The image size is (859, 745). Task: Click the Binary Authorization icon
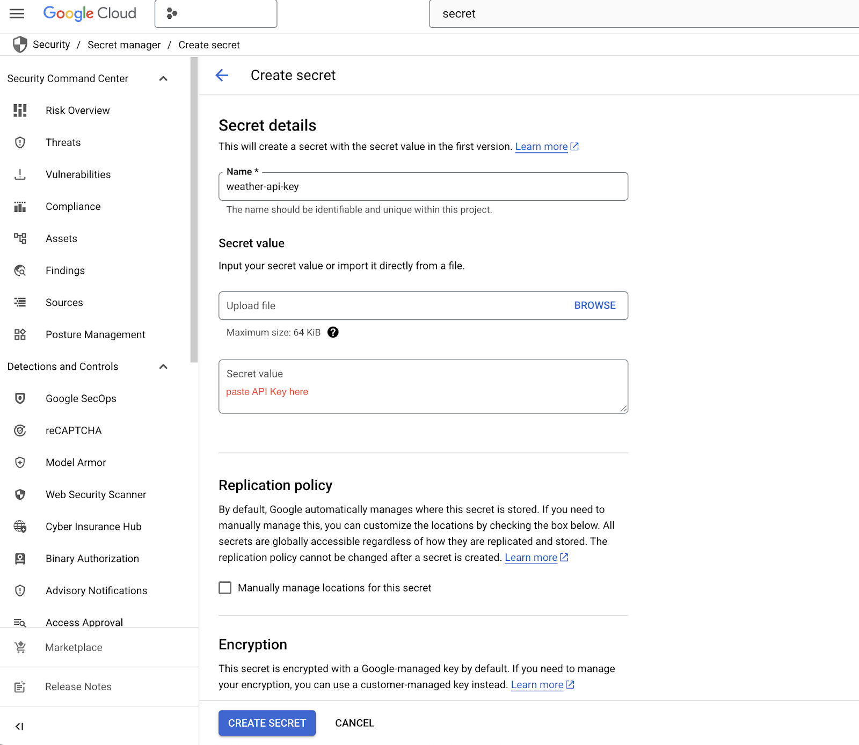(20, 559)
